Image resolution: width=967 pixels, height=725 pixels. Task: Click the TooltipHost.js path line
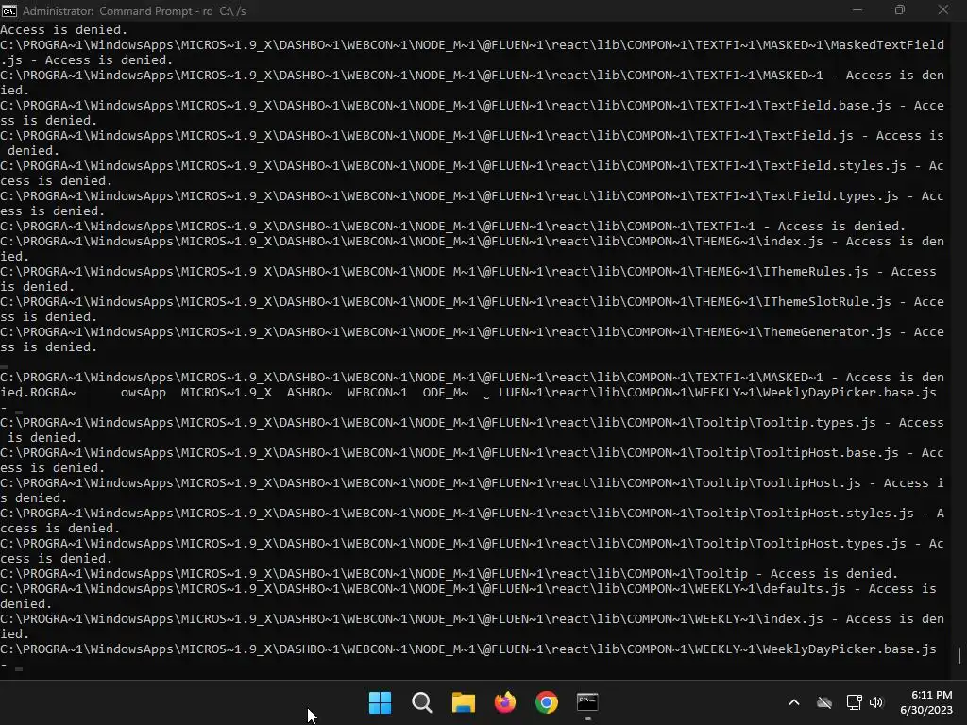coord(472,482)
